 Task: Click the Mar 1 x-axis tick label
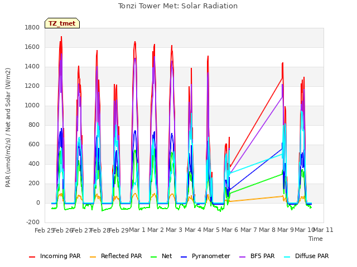[137, 230]
